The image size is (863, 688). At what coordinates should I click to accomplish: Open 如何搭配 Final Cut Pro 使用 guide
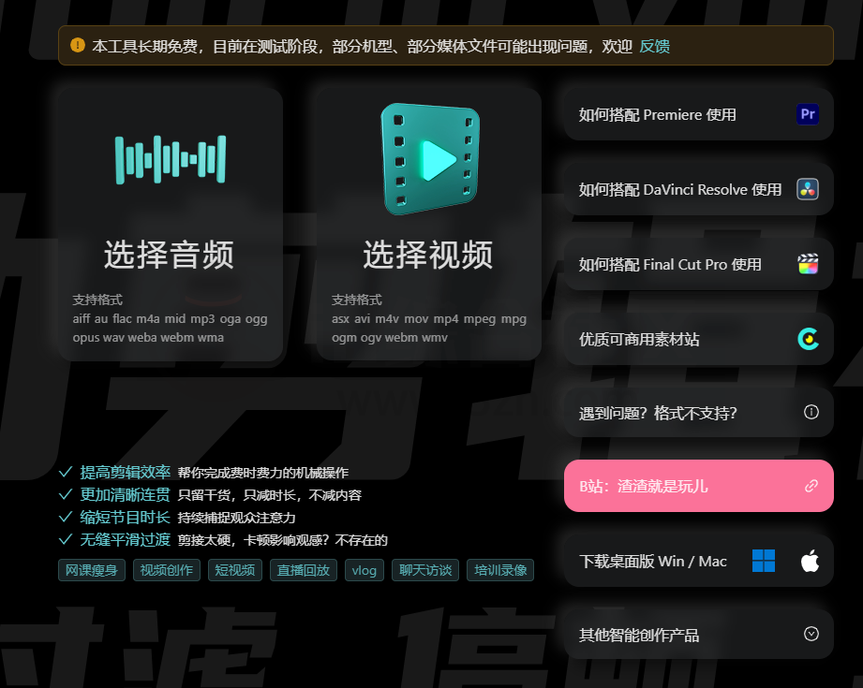point(698,264)
